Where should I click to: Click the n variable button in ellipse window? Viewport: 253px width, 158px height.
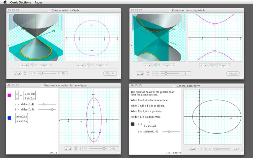tap(82, 149)
